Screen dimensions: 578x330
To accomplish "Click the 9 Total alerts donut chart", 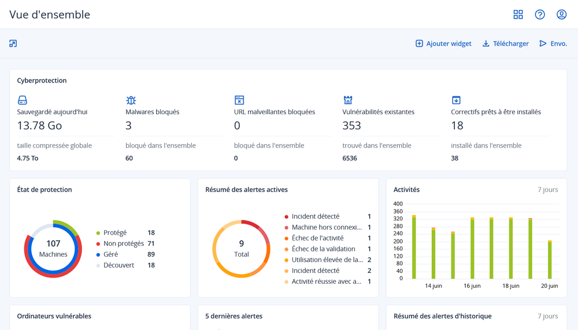I will (x=241, y=249).
